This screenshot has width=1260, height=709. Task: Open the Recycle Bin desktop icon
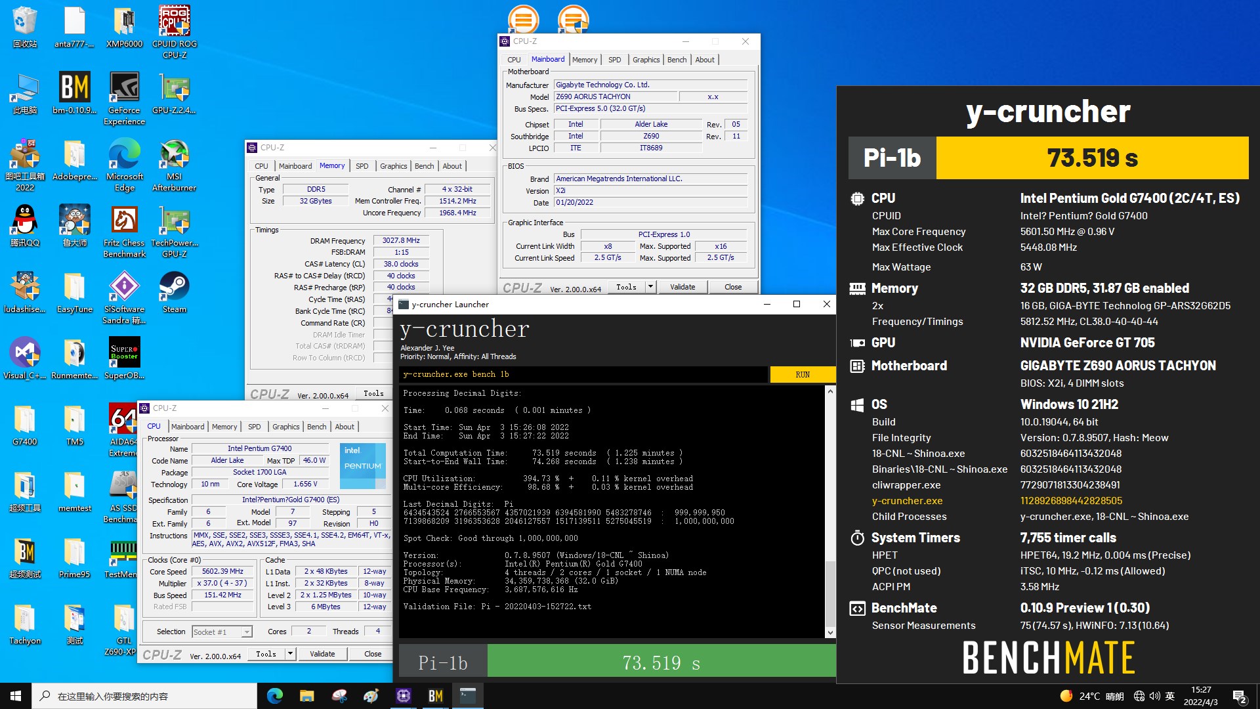[25, 26]
